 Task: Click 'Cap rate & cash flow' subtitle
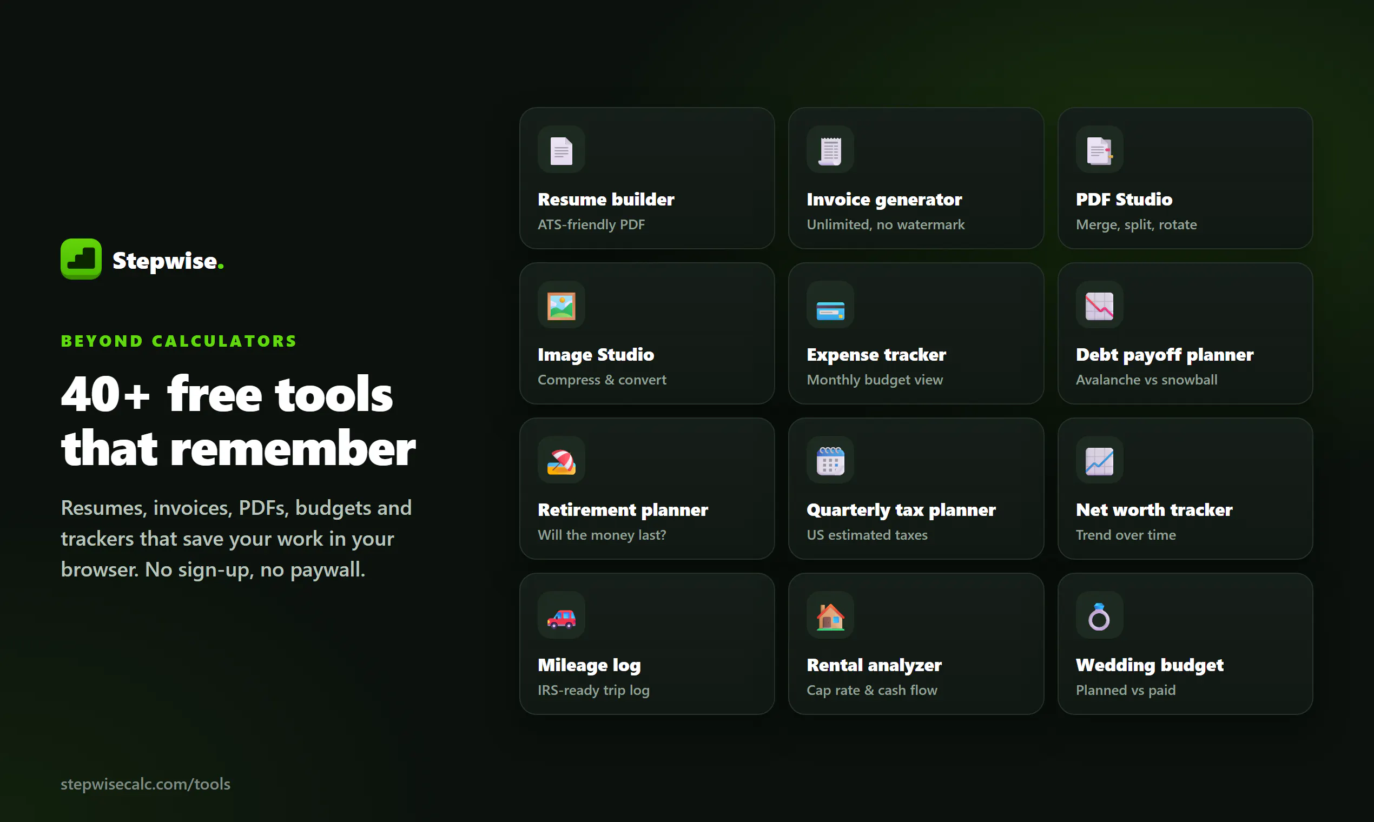[871, 690]
